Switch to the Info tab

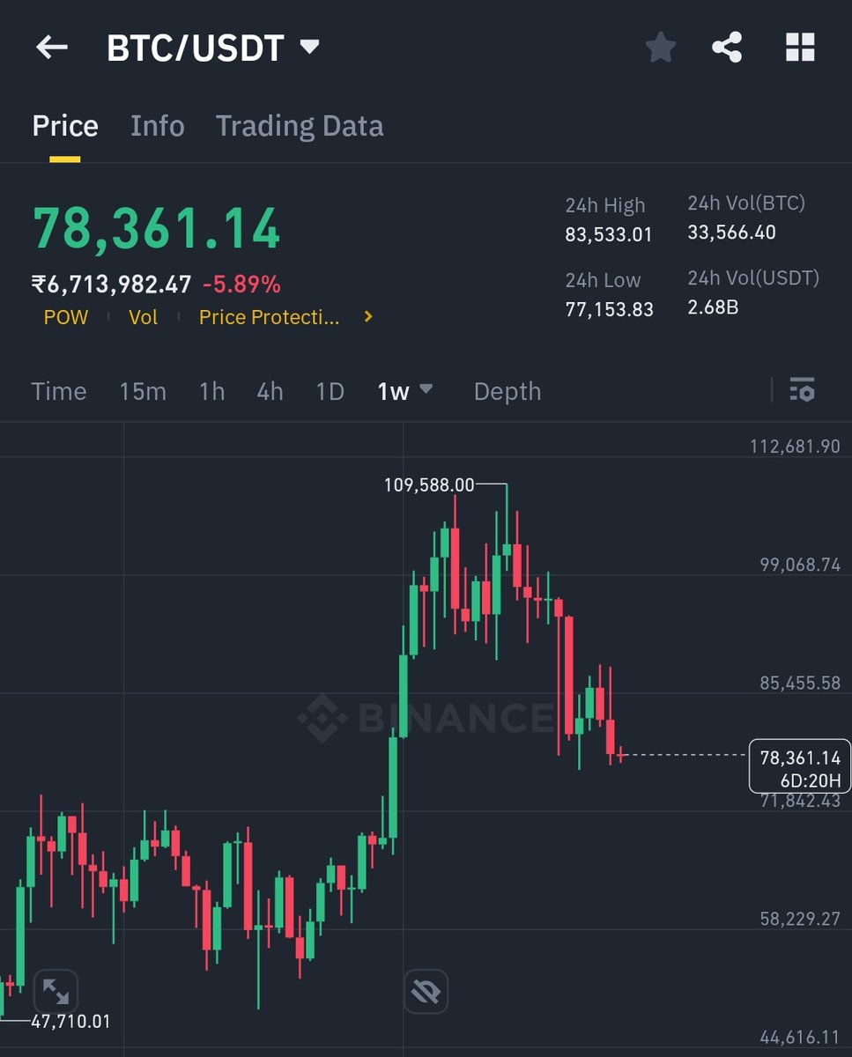pyautogui.click(x=158, y=126)
